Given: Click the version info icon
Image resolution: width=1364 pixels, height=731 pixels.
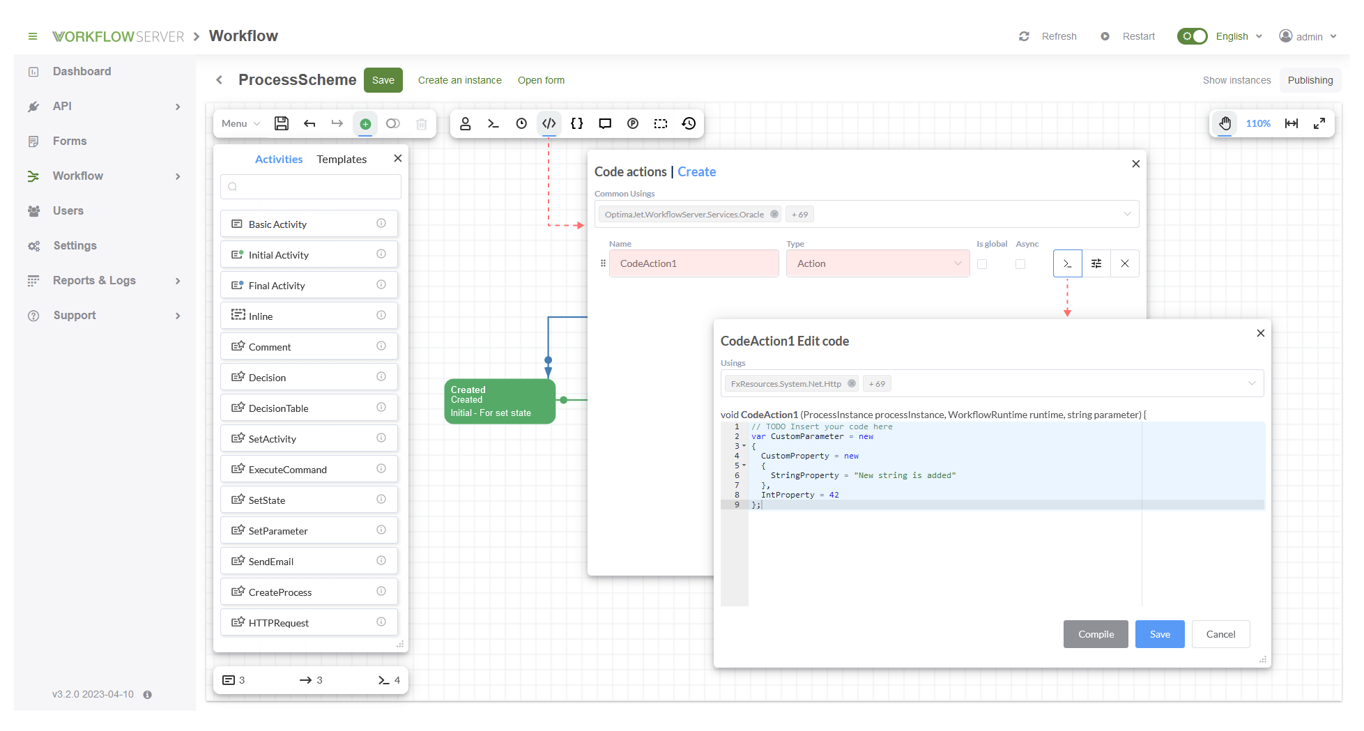Looking at the screenshot, I should (x=148, y=695).
